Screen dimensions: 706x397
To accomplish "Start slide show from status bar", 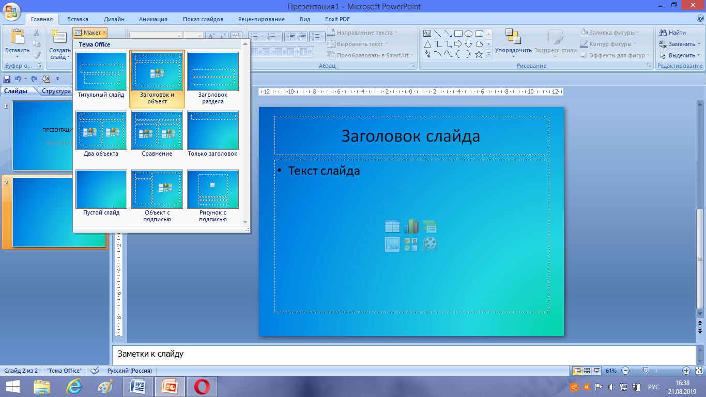I will [596, 371].
